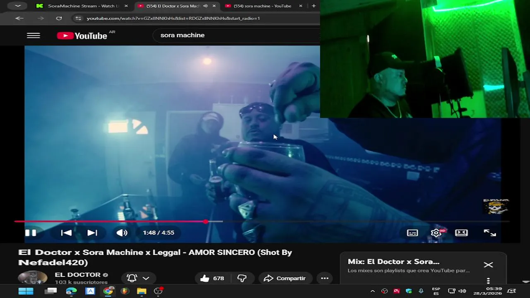Open the Mix panel vertical dots menu
Image resolution: width=530 pixels, height=298 pixels.
(x=488, y=281)
